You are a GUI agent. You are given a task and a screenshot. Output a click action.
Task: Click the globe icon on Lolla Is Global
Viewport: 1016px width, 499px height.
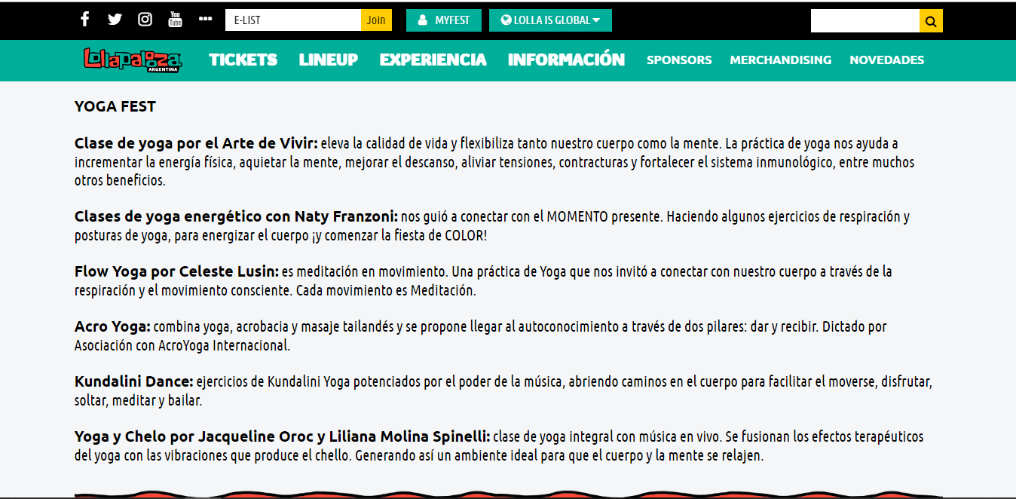point(506,20)
